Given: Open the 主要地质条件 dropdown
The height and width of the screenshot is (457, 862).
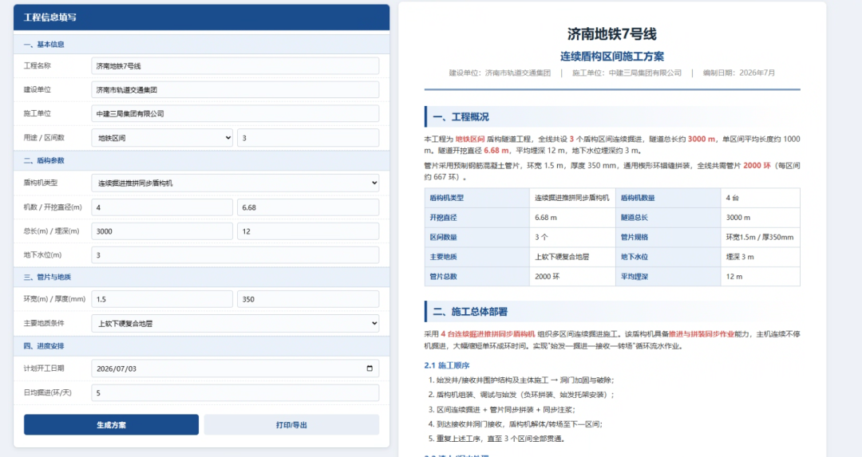Looking at the screenshot, I should click(235, 324).
